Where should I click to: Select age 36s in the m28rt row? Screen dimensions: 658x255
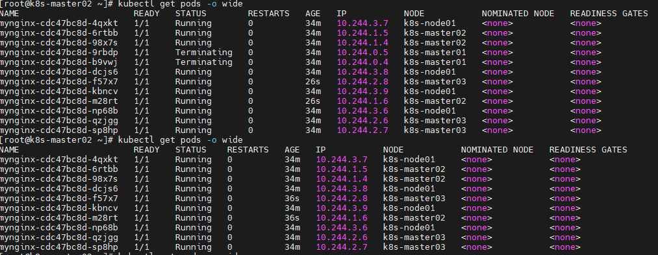click(292, 217)
